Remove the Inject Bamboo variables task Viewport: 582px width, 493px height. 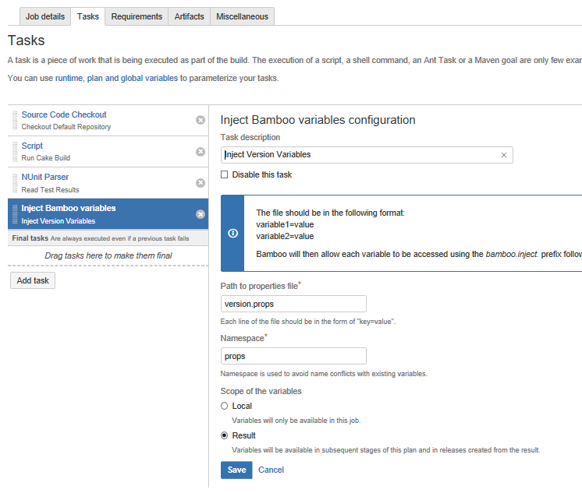pos(201,214)
